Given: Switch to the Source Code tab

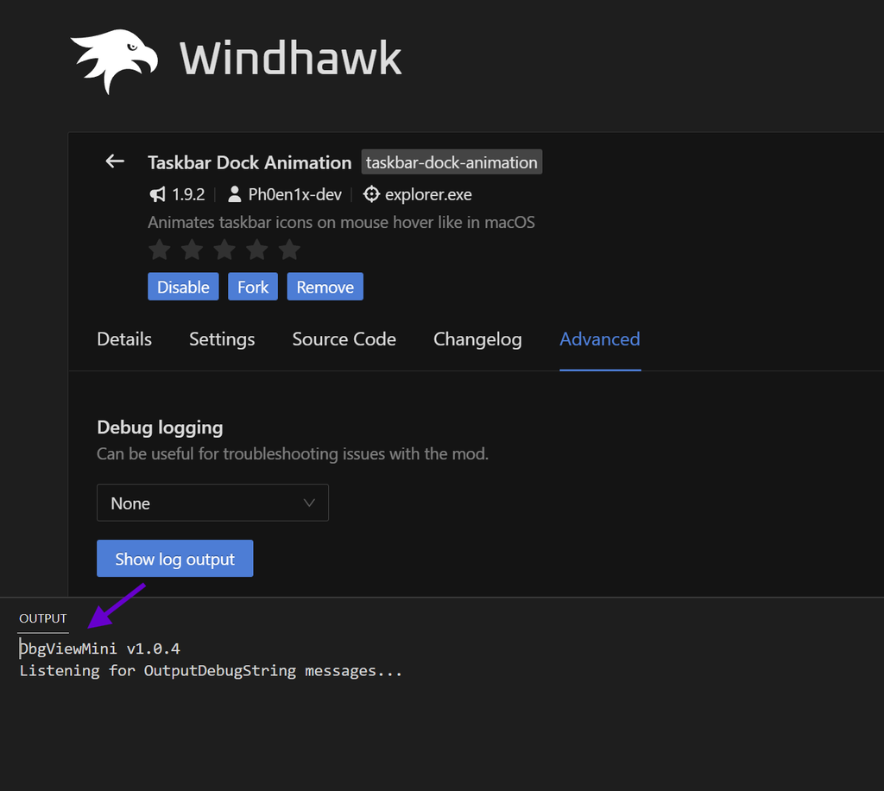Looking at the screenshot, I should (344, 339).
